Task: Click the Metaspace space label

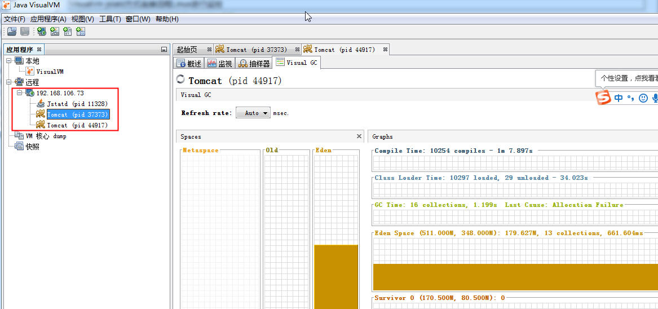Action: point(201,150)
